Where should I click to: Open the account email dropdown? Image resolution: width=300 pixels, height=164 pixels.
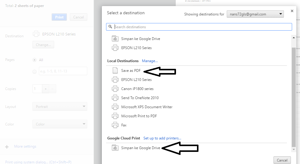(x=255, y=14)
